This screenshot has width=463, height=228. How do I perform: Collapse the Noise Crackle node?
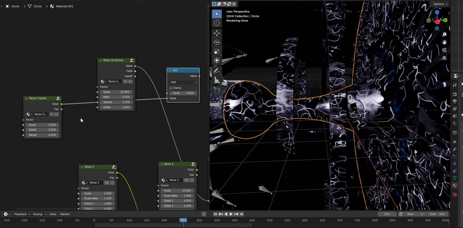coord(27,98)
